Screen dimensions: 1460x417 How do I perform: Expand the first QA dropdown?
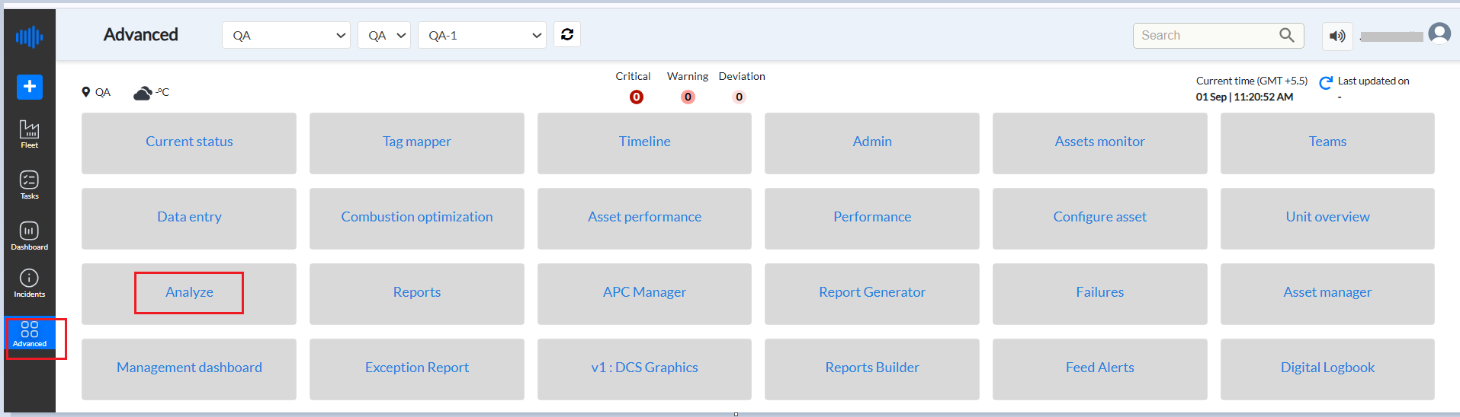(x=286, y=35)
